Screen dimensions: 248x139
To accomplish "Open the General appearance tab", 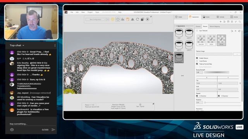I will [x=198, y=27].
